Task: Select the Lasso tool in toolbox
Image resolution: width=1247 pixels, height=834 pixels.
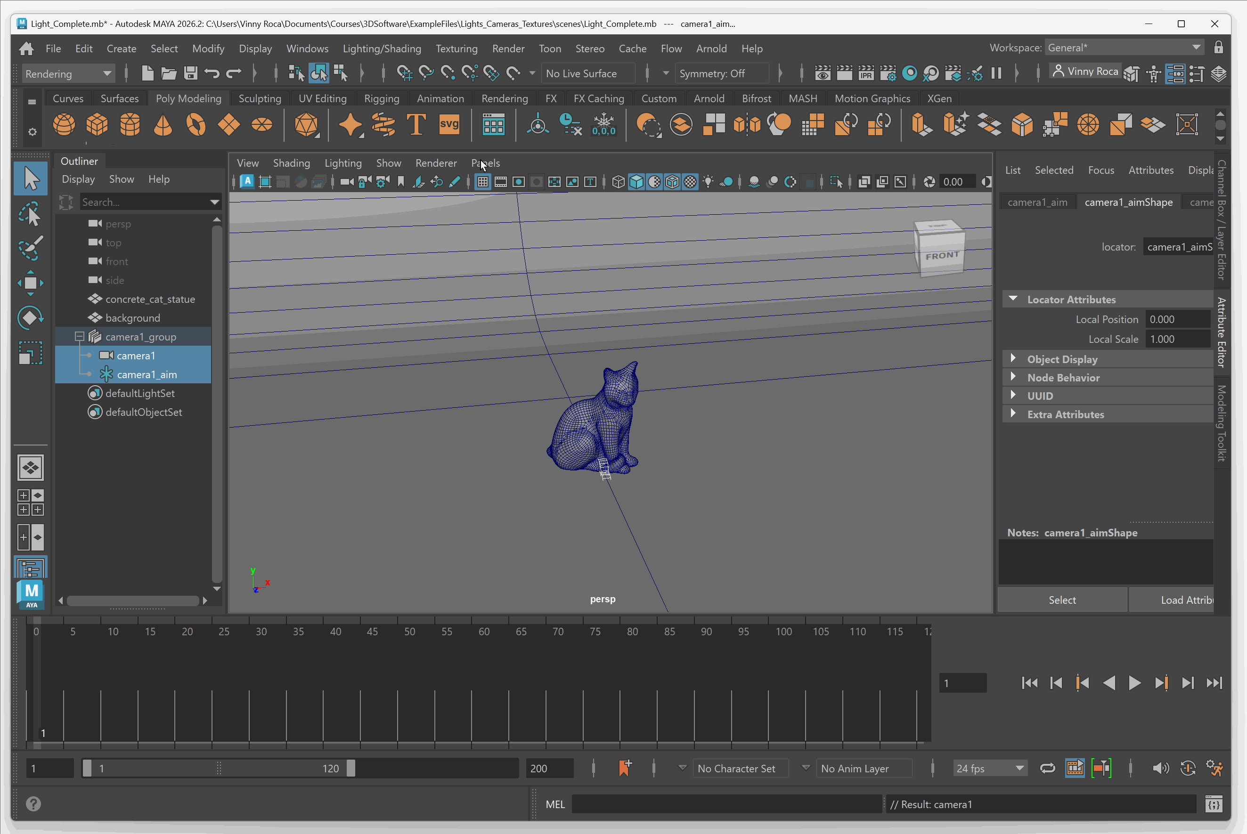Action: pyautogui.click(x=30, y=215)
